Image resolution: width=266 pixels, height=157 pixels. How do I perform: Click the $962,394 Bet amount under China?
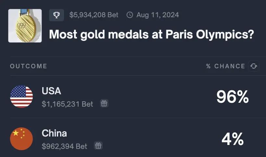pyautogui.click(x=65, y=146)
